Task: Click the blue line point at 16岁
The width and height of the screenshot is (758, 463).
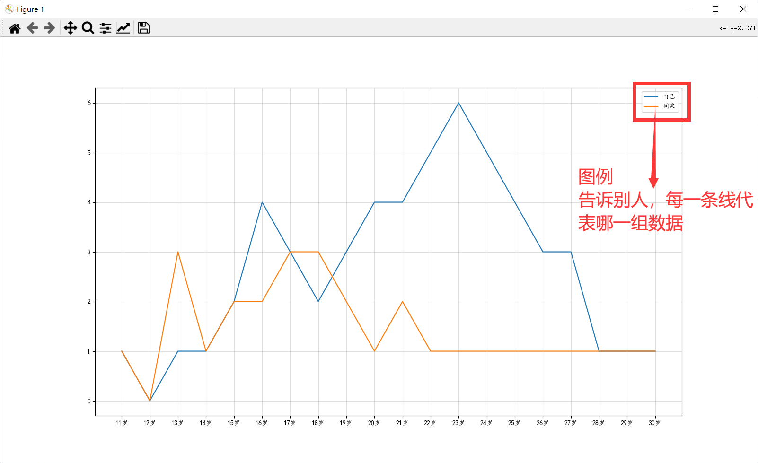Action: coord(262,202)
